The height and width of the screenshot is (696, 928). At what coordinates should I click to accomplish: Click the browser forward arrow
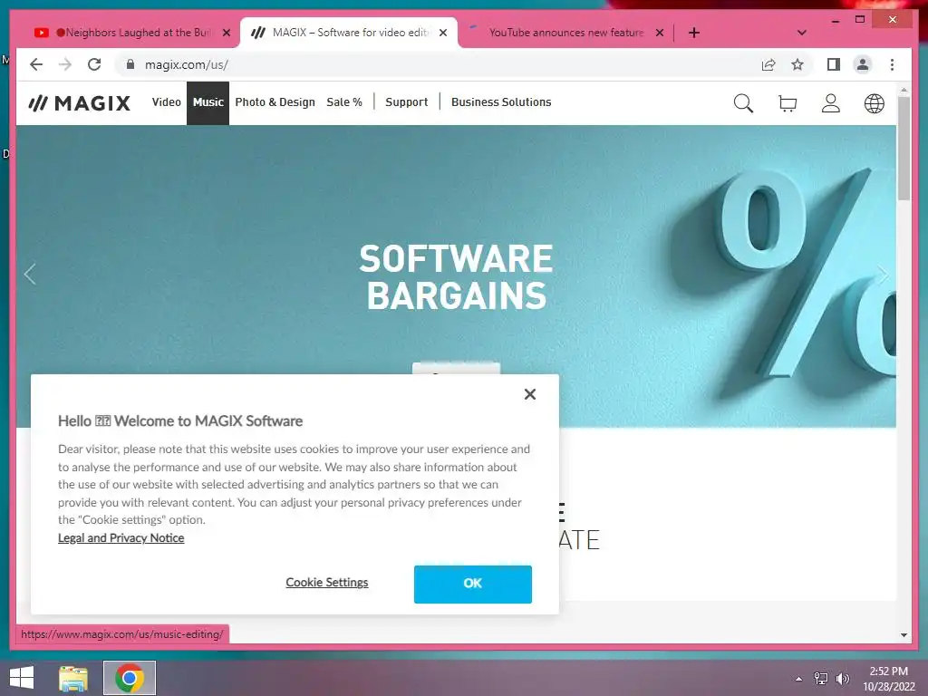pyautogui.click(x=65, y=64)
